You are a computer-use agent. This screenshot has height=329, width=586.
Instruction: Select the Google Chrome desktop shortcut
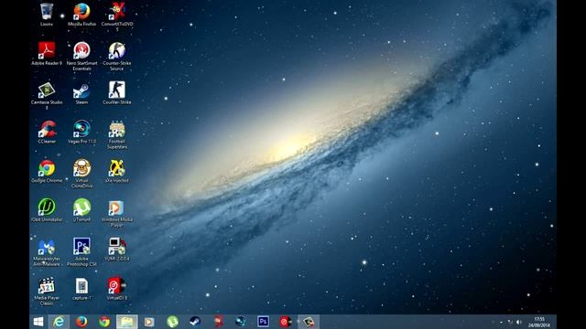click(x=47, y=171)
